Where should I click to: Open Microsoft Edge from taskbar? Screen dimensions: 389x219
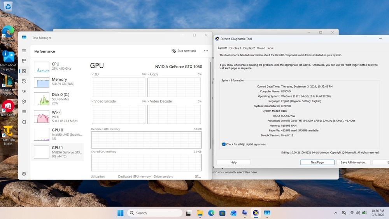click(211, 213)
